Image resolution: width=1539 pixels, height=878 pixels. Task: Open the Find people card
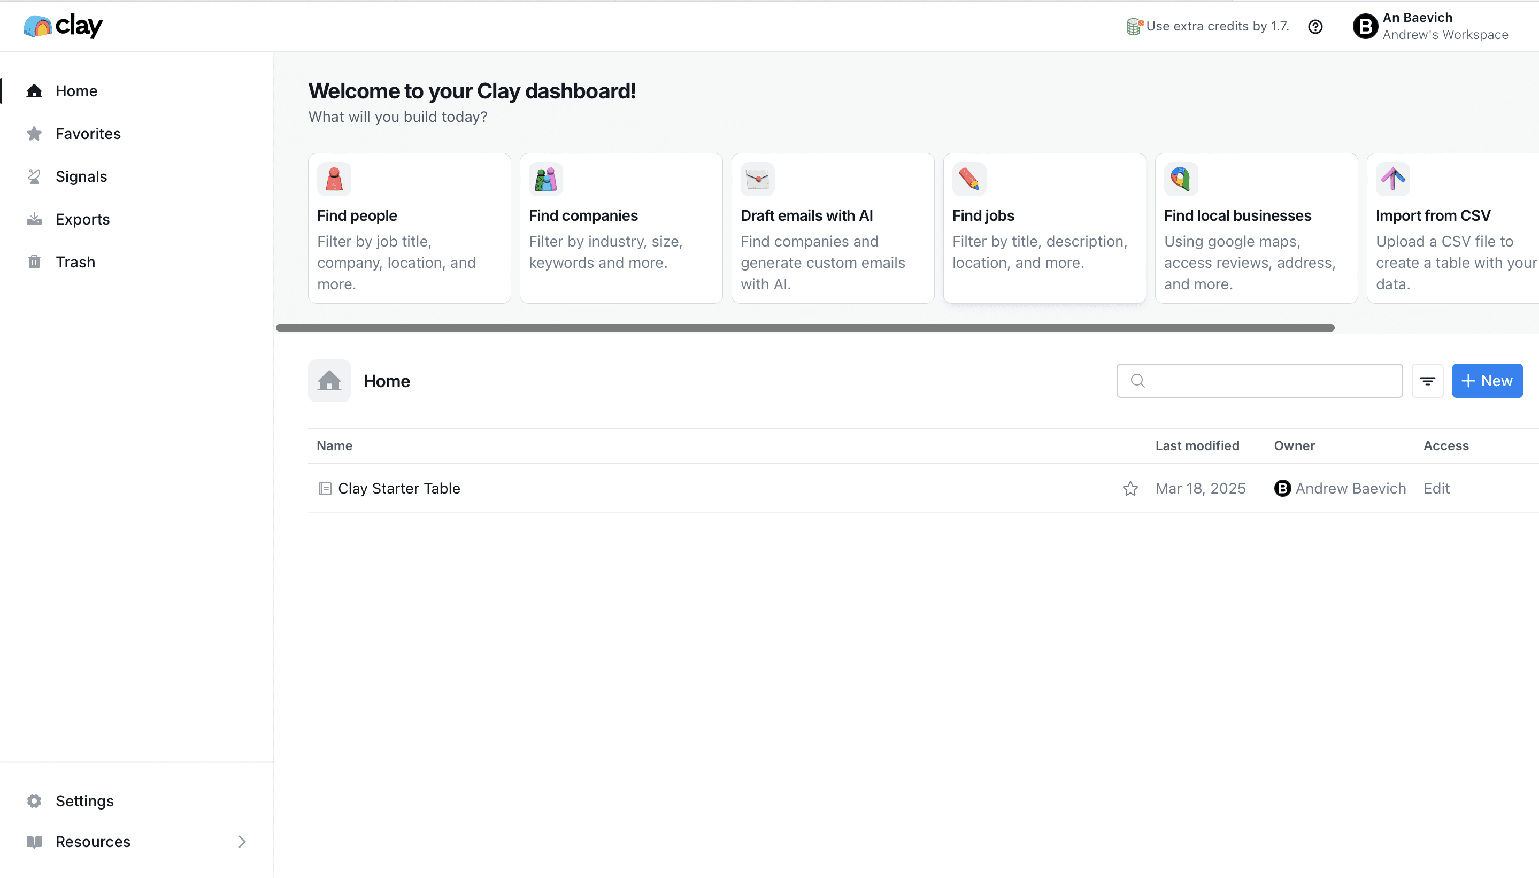[409, 228]
